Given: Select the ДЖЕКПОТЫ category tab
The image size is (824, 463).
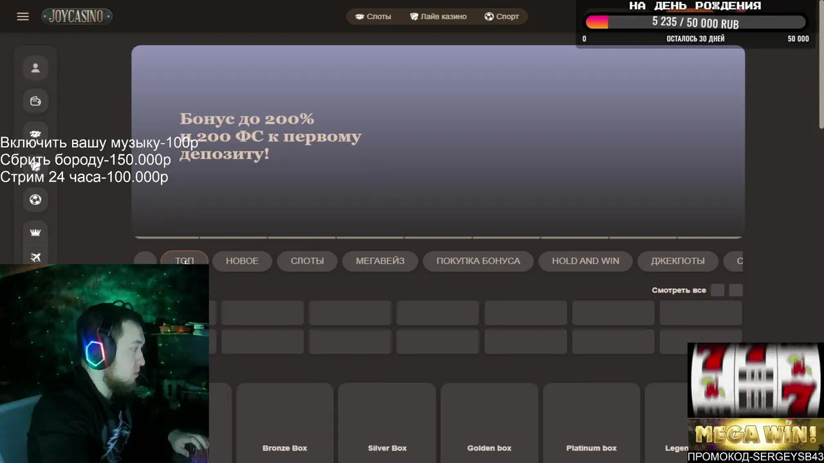Looking at the screenshot, I should tap(678, 261).
